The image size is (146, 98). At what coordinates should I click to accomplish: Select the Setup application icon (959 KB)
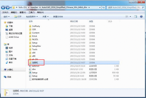pos(30,73)
